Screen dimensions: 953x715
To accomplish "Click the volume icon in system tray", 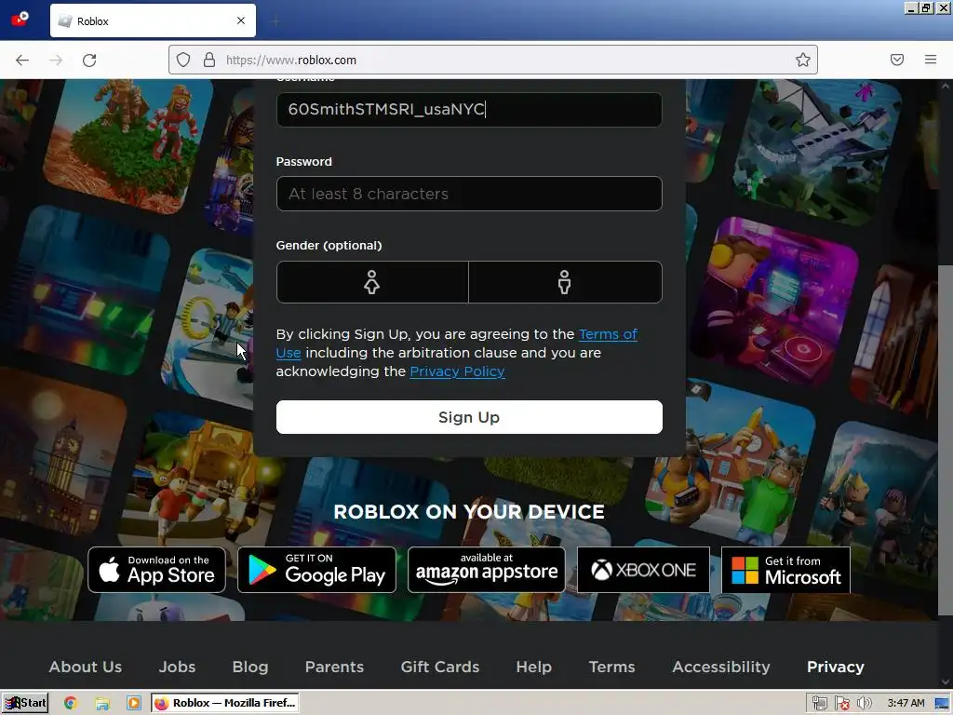I will 864,704.
